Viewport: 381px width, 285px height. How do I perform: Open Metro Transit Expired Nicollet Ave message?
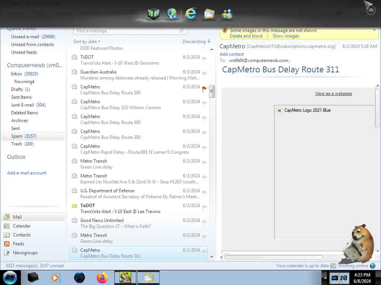[x=138, y=178]
